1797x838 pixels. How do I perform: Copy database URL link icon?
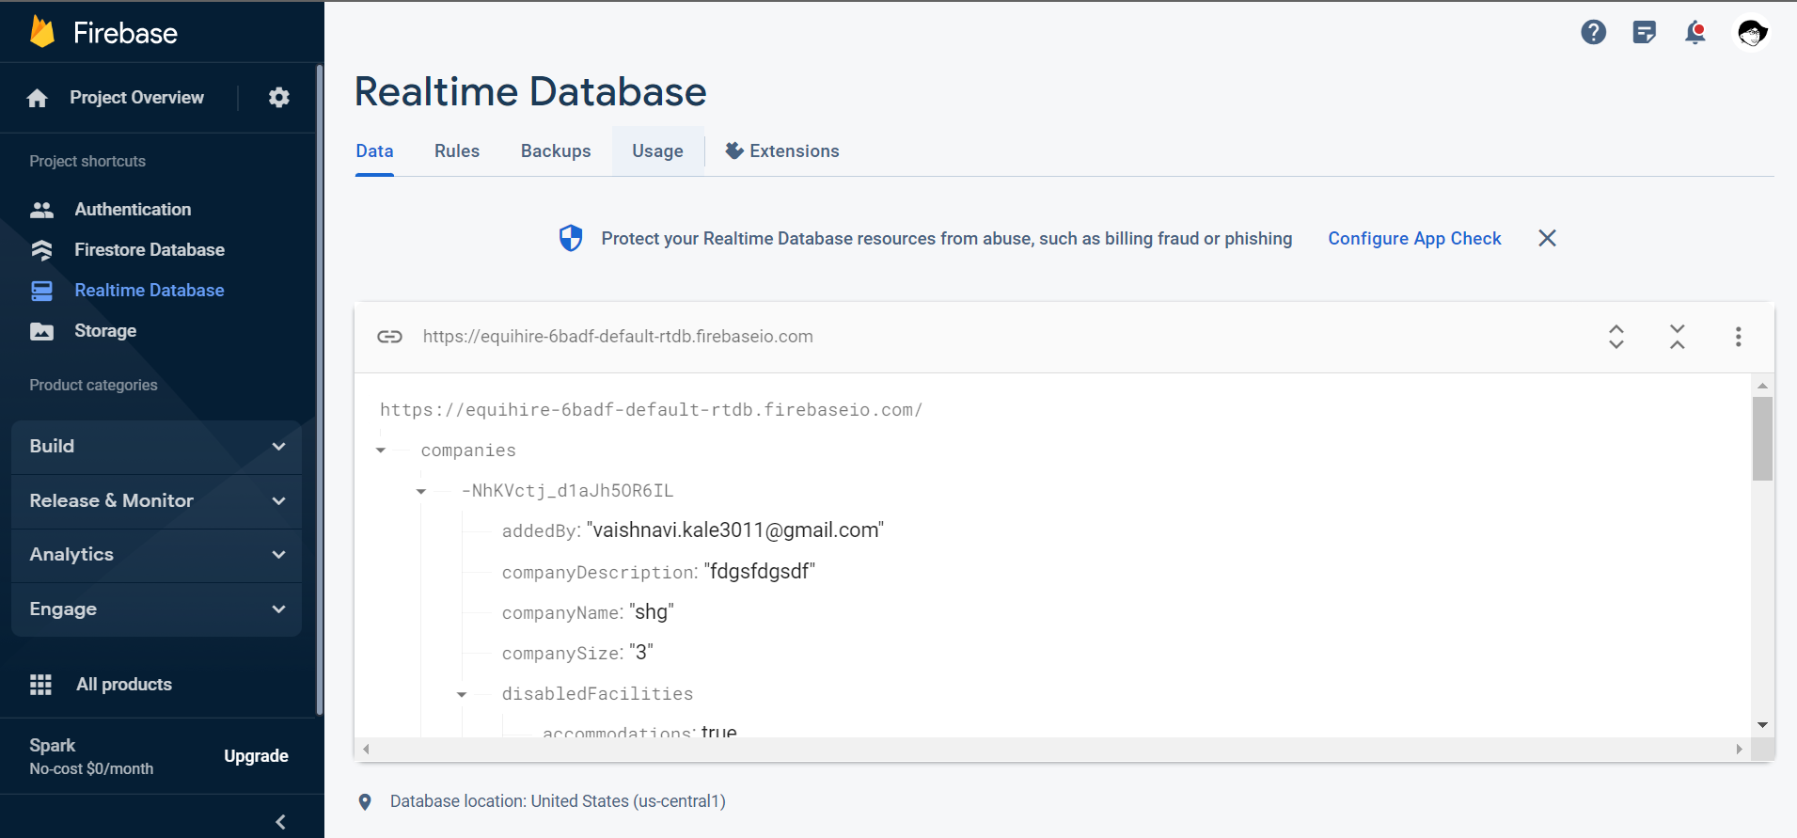point(389,337)
